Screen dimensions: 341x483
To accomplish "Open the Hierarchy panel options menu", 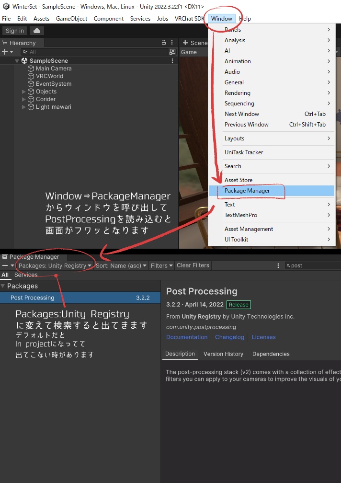I will [172, 43].
